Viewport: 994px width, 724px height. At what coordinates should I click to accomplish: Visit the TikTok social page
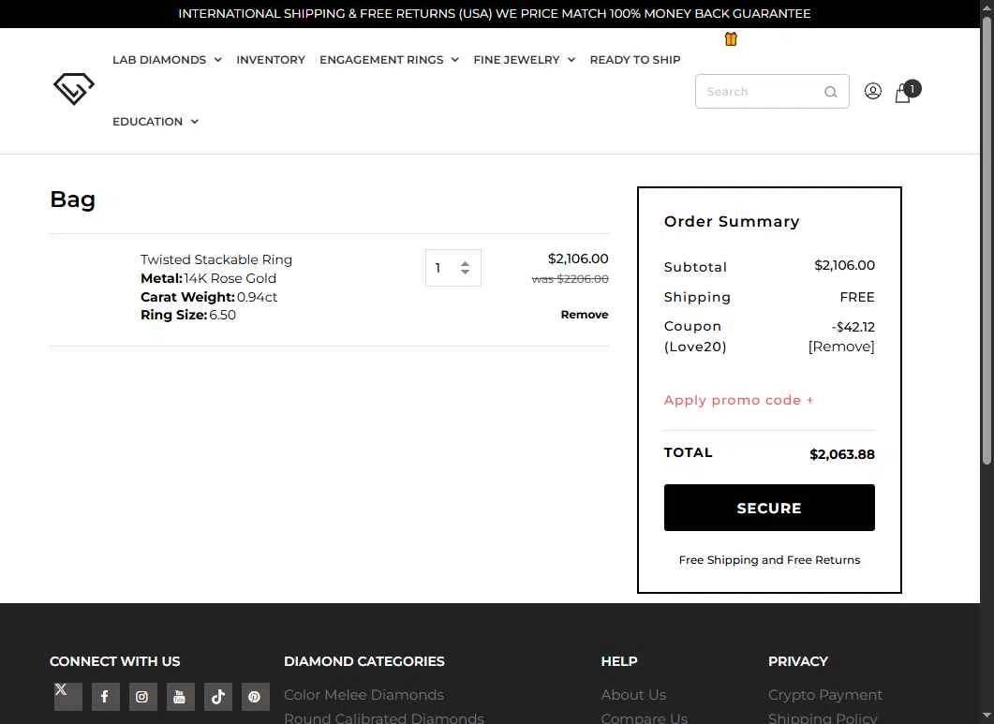[218, 697]
